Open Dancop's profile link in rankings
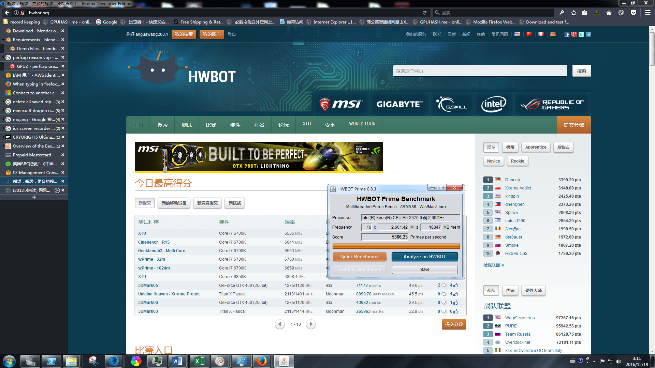655x368 pixels. [x=512, y=180]
